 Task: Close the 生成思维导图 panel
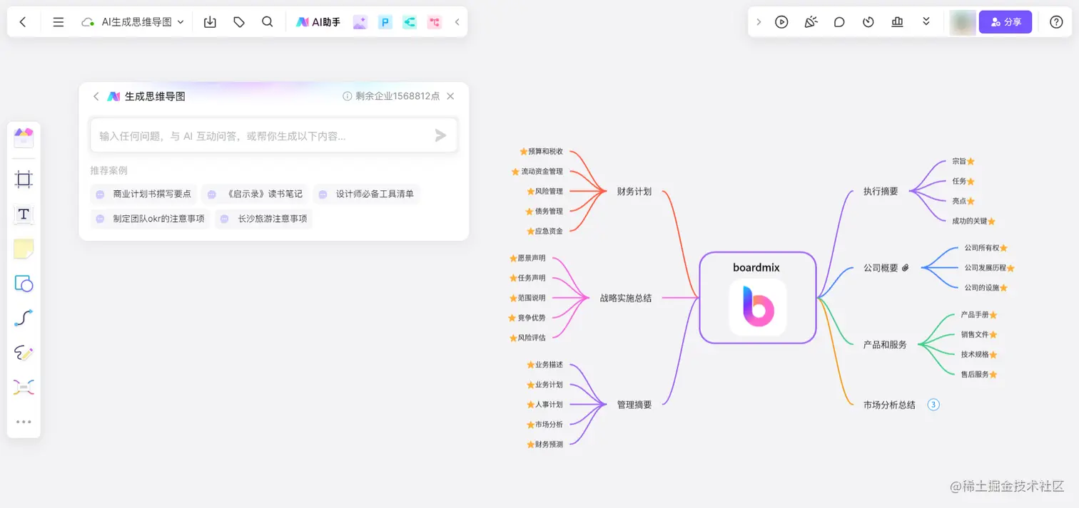coord(450,96)
